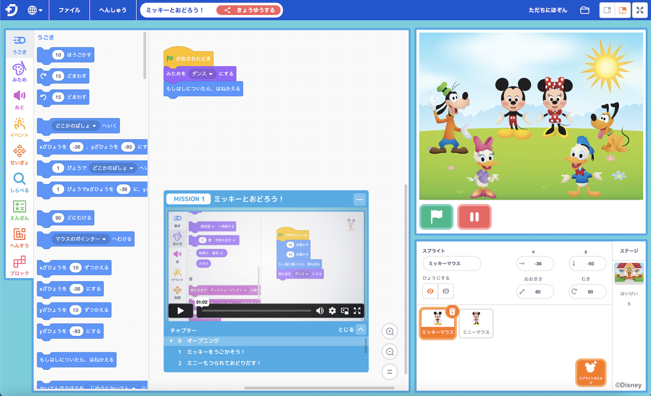Image resolution: width=651 pixels, height=396 pixels.
Task: Open the えんざん (Operators) block category
Action: [x=19, y=210]
